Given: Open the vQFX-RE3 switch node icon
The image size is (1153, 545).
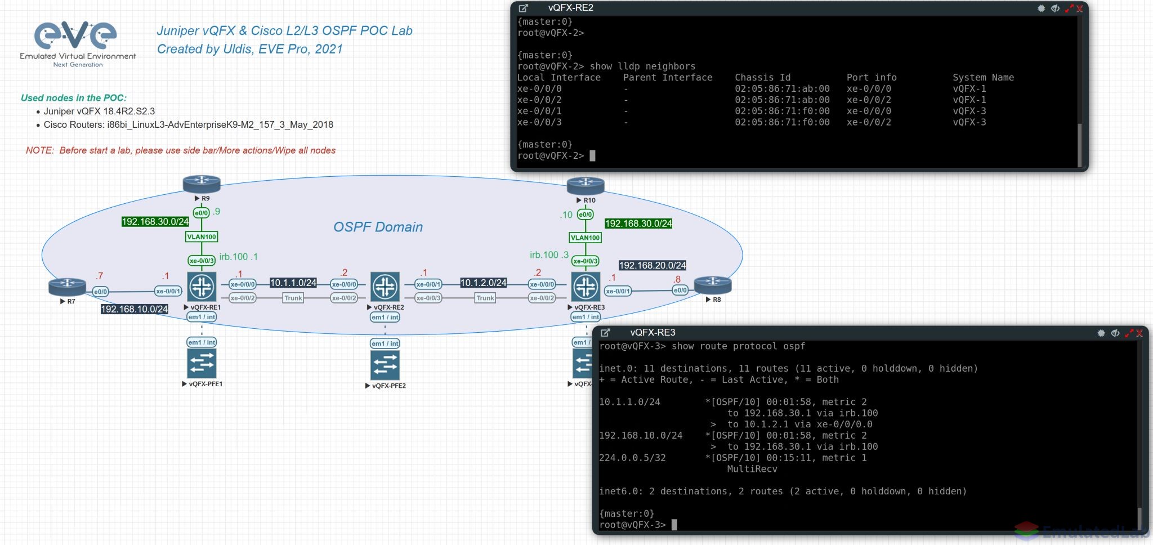Looking at the screenshot, I should point(586,287).
